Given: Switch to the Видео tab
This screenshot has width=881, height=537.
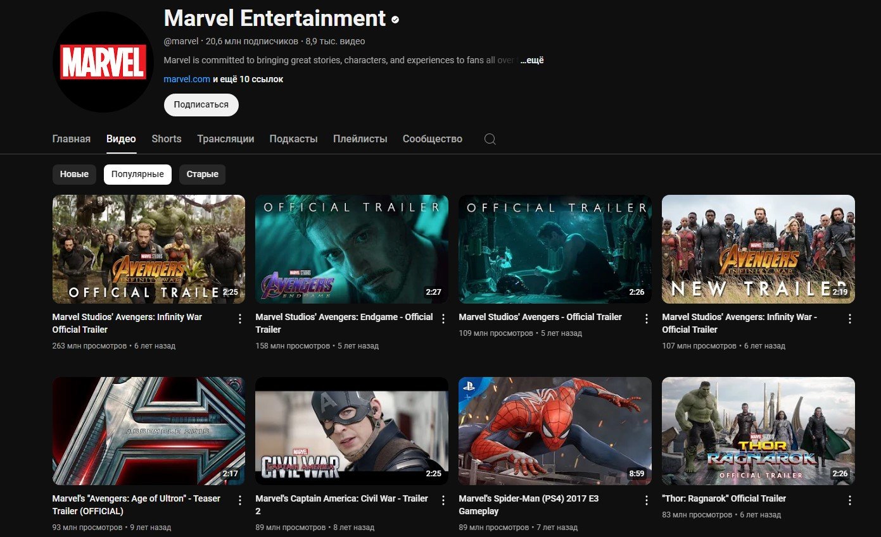Looking at the screenshot, I should point(121,139).
